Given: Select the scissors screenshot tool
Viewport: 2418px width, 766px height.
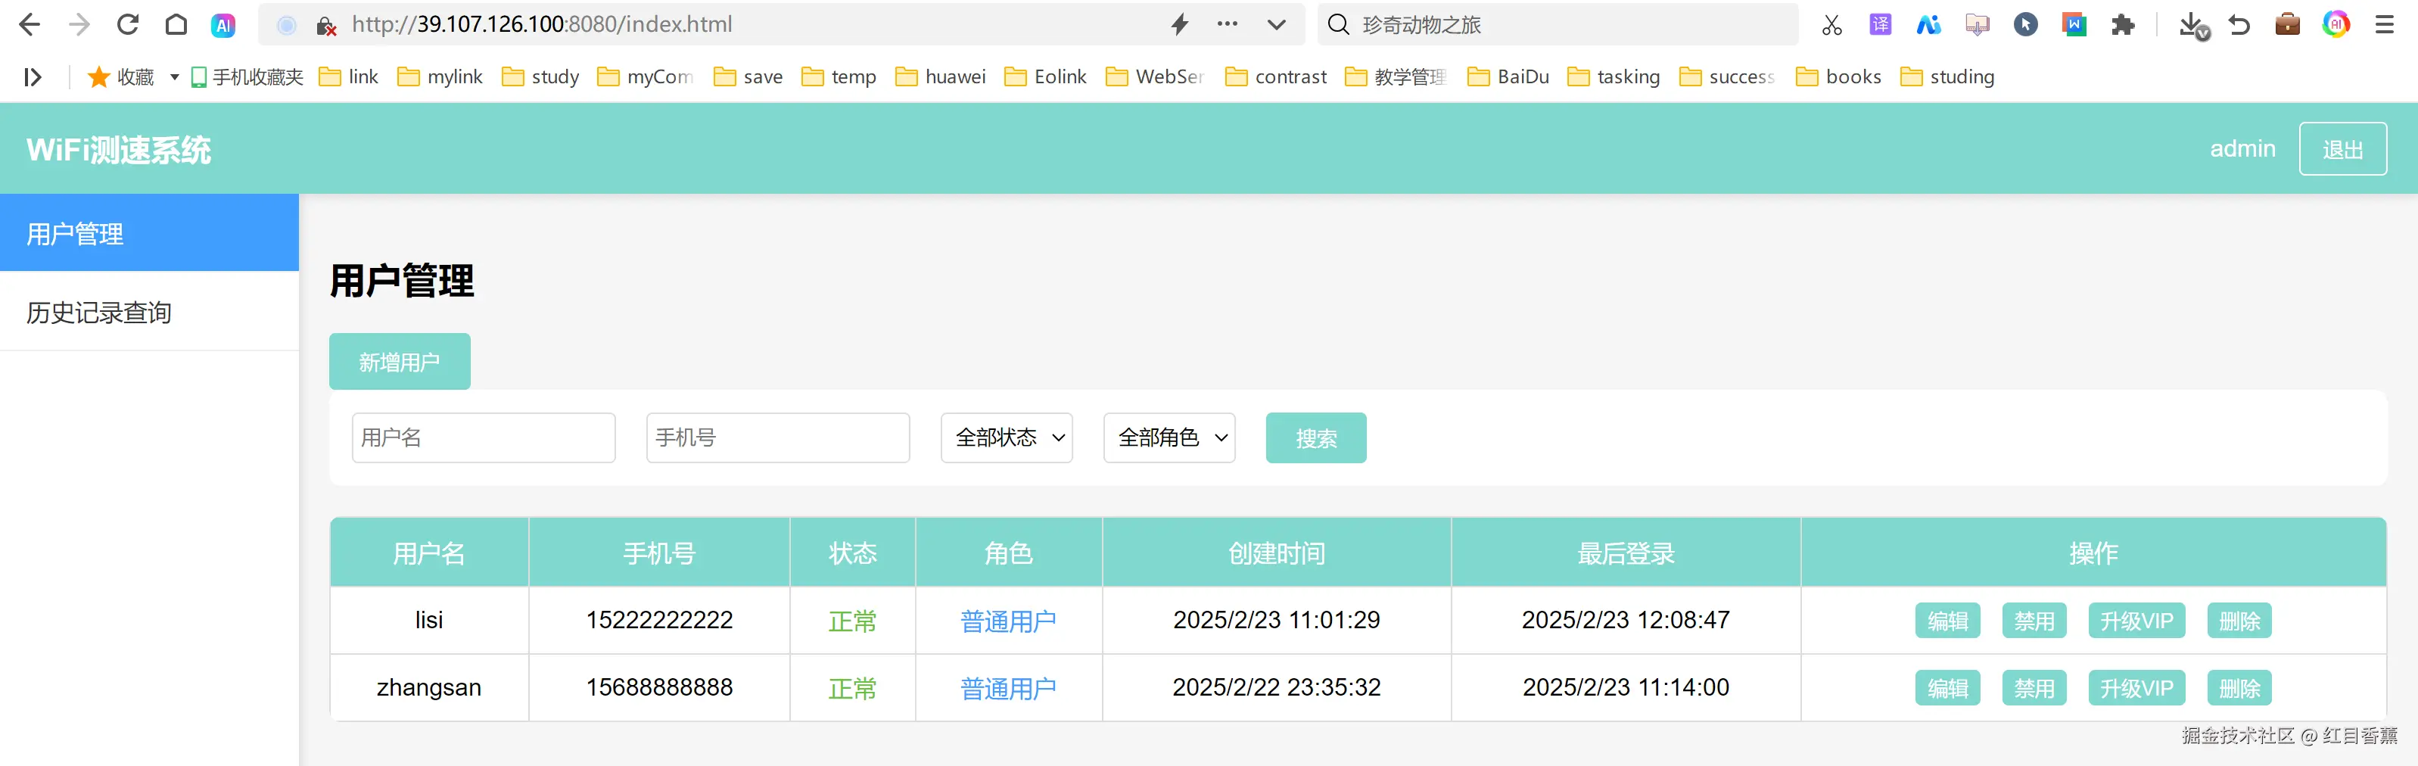Looking at the screenshot, I should coord(1831,25).
